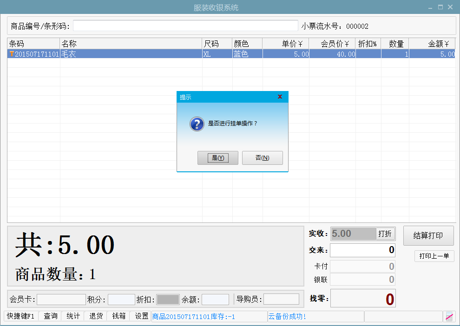Click the 会员卡 input field
This screenshot has width=460, height=326.
coord(61,300)
